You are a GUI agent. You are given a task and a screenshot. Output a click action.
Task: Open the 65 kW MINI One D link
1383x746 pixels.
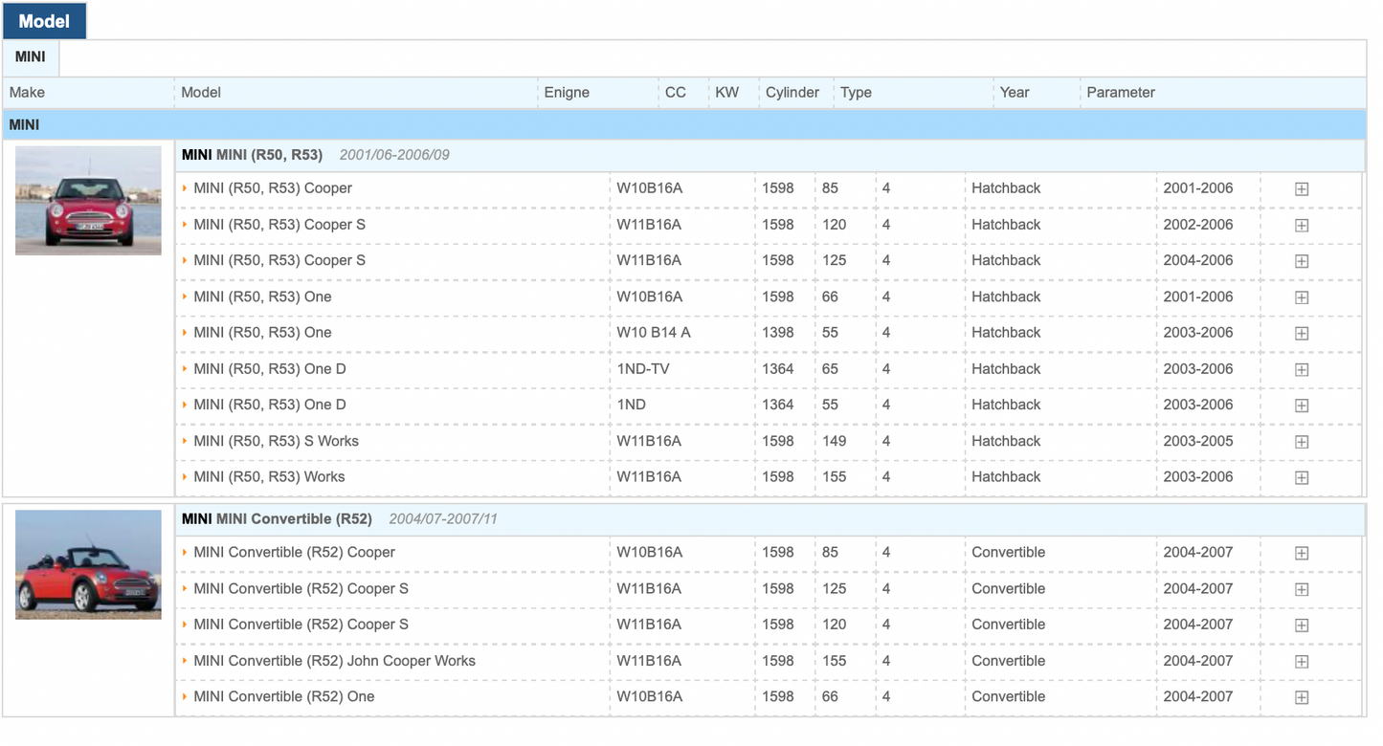270,369
